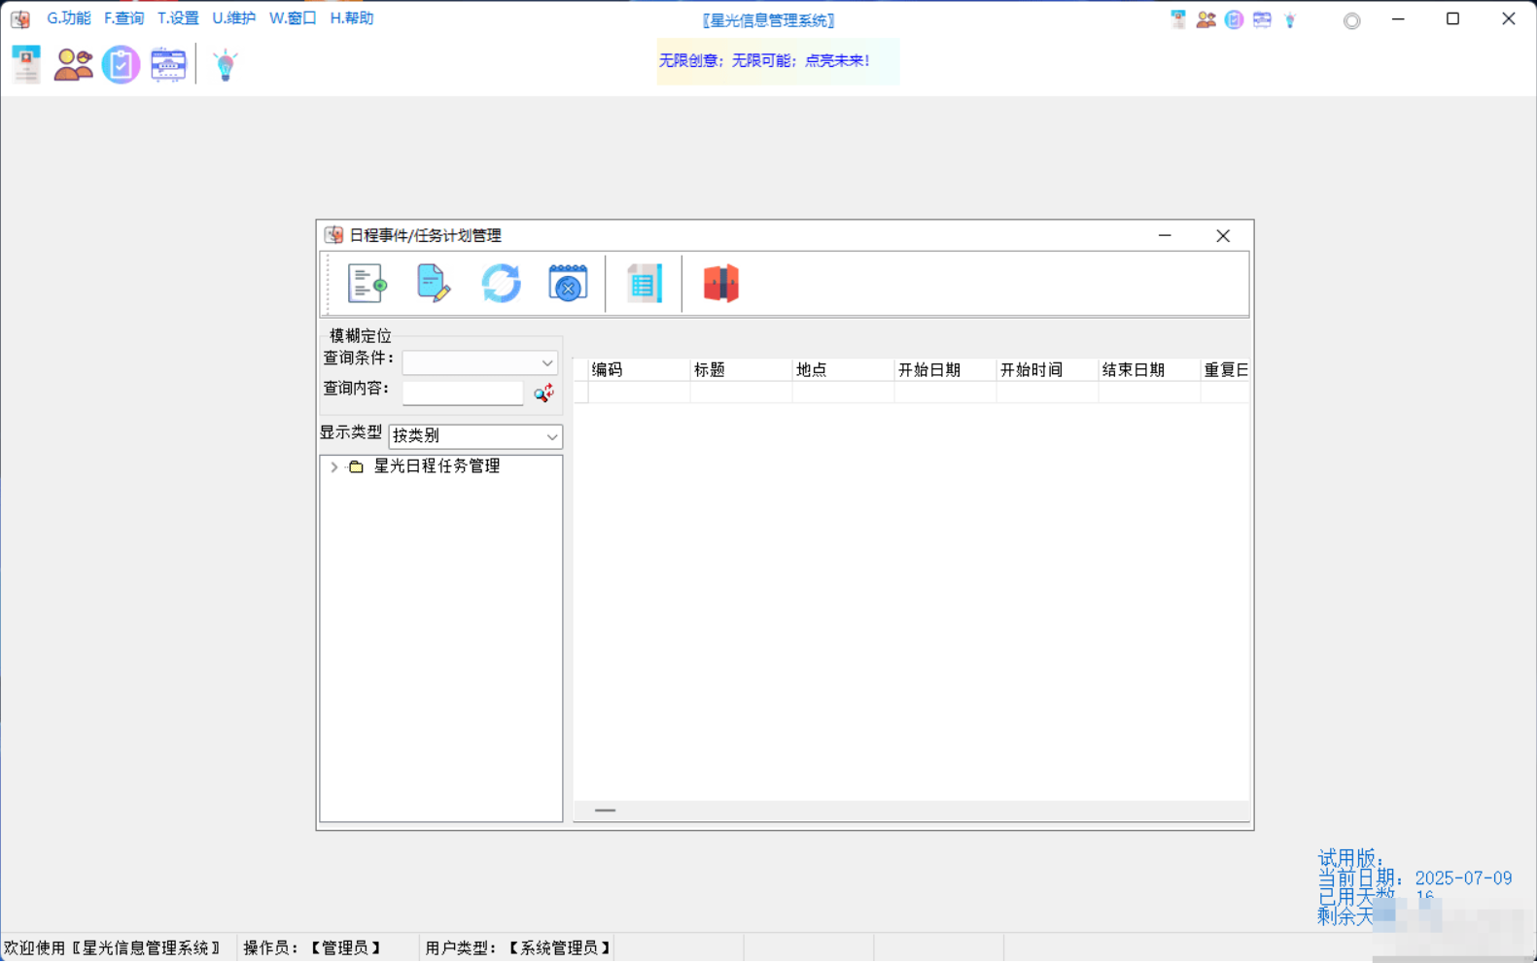Viewport: 1537px width, 963px height.
Task: Click the small light bulb icon in title bar
Action: 1291,19
